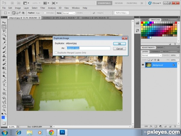The image size is (181, 136).
Task: Toggle lock position
Action: 155,60
